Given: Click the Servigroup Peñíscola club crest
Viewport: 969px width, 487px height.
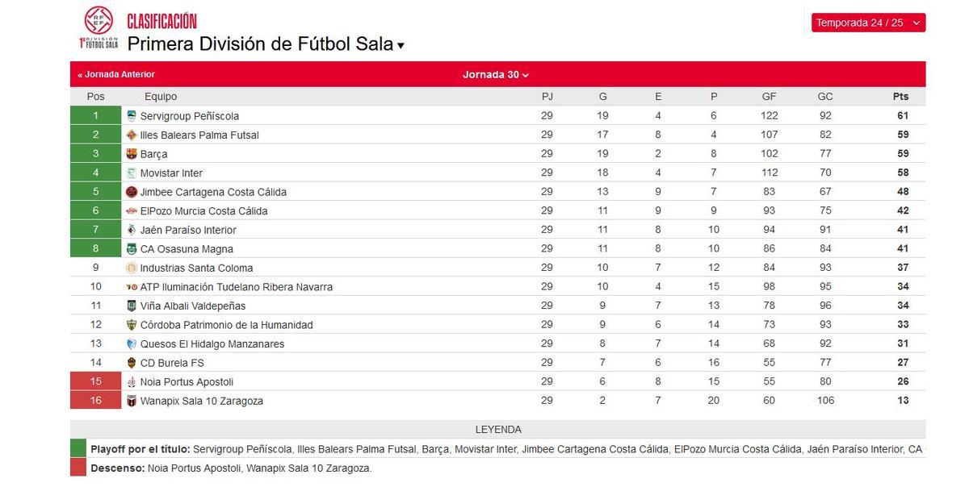Looking at the screenshot, I should (x=131, y=115).
